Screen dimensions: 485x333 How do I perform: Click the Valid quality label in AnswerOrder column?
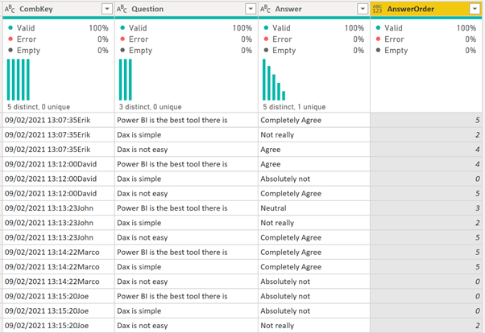pos(393,28)
